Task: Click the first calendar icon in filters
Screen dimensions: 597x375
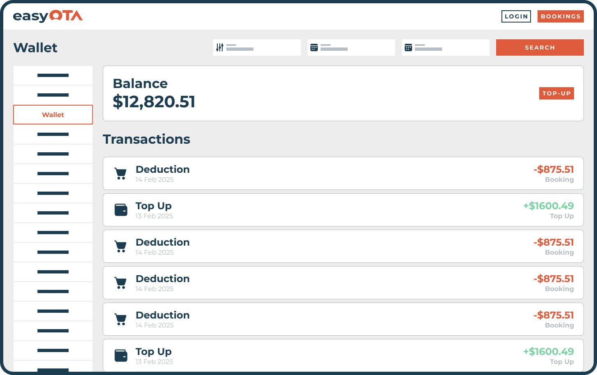Action: [x=314, y=47]
